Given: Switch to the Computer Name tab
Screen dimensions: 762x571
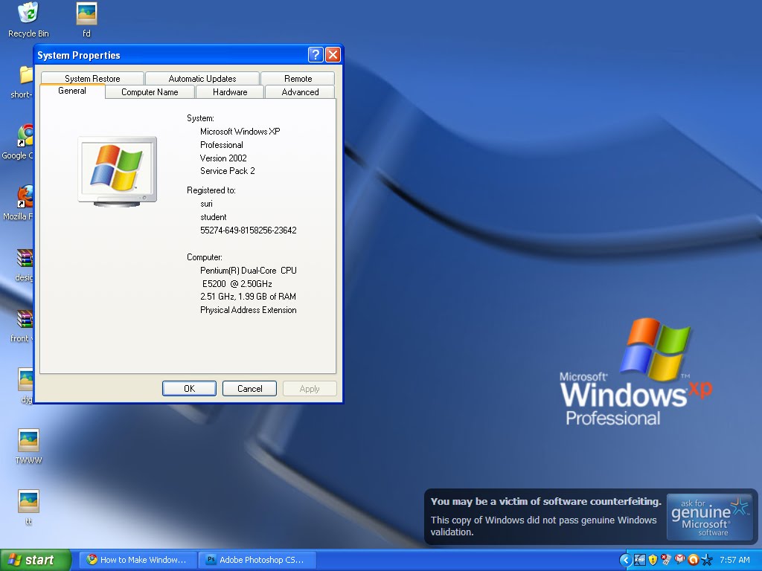Looking at the screenshot, I should point(150,91).
